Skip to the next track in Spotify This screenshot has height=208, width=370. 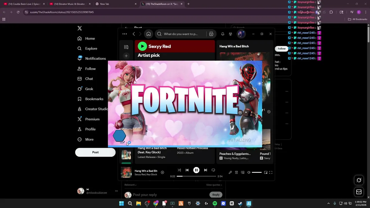click(x=206, y=170)
